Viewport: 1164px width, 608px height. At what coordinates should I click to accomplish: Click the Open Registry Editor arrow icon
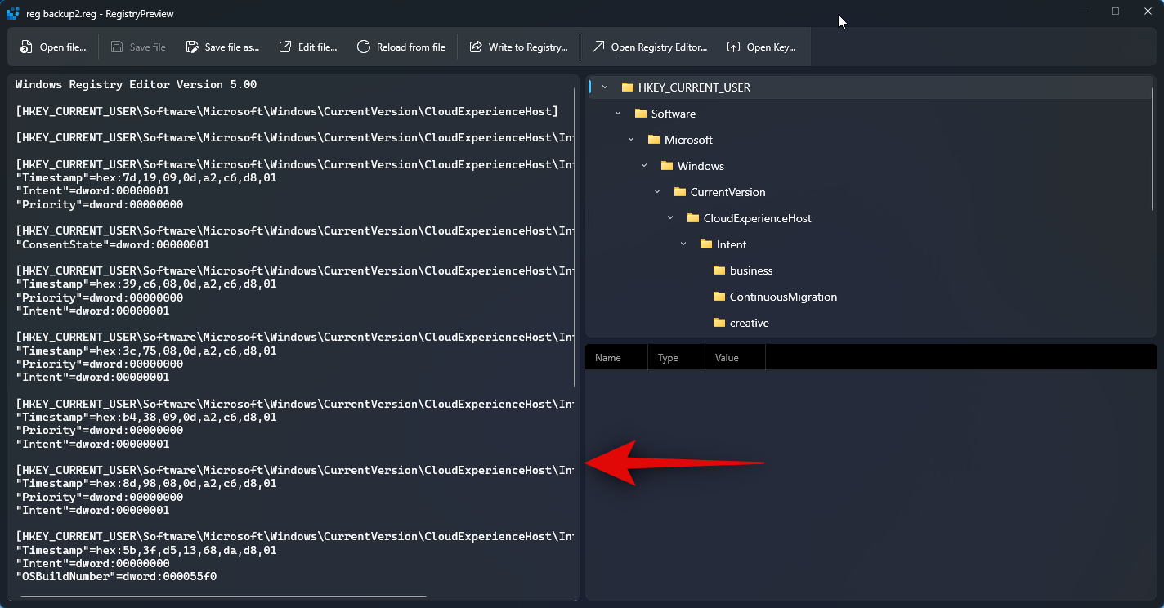click(x=598, y=47)
